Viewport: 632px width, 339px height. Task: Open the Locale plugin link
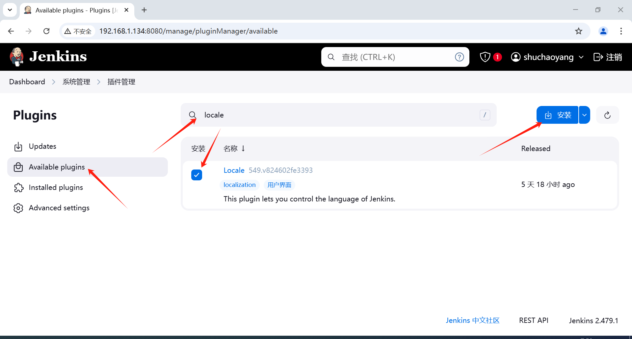point(234,170)
